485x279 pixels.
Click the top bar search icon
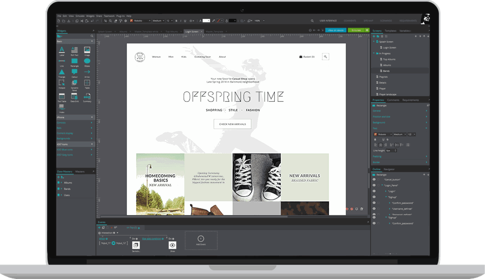point(312,21)
